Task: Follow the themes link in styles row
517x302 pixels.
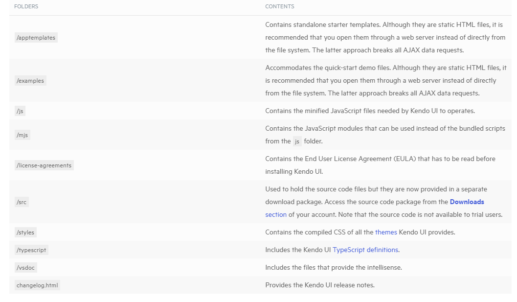Action: click(x=386, y=232)
